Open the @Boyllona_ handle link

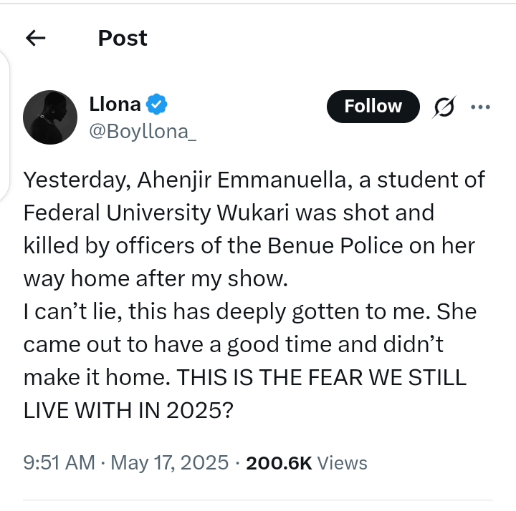142,131
